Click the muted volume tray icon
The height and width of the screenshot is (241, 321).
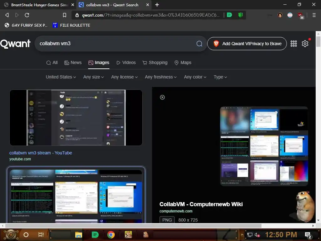click(257, 235)
